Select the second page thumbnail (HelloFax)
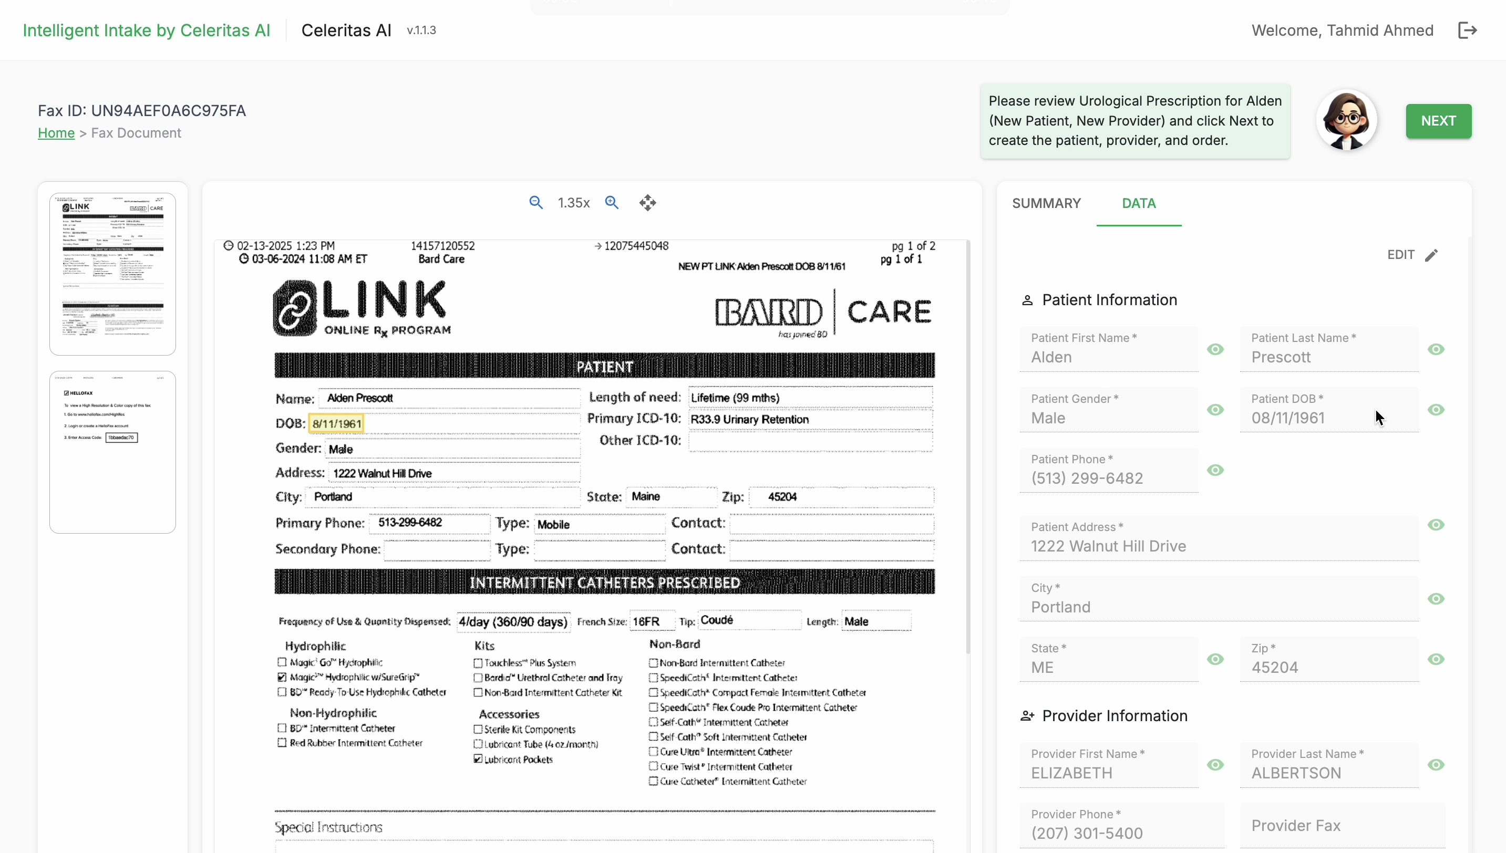Viewport: 1506px width, 853px height. click(x=112, y=452)
